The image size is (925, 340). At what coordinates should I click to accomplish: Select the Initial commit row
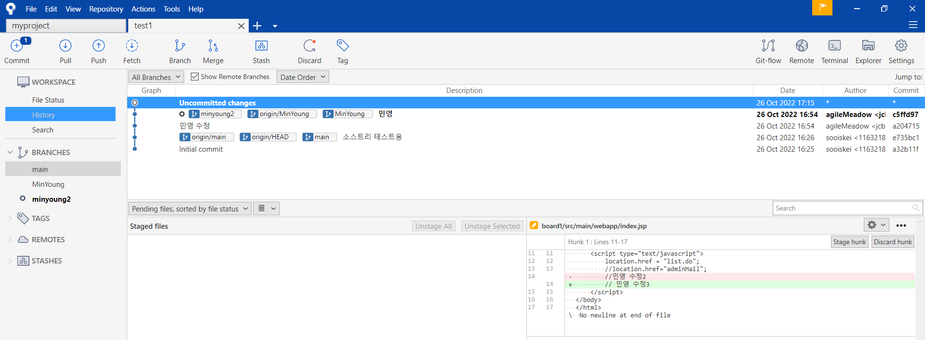pyautogui.click(x=526, y=149)
